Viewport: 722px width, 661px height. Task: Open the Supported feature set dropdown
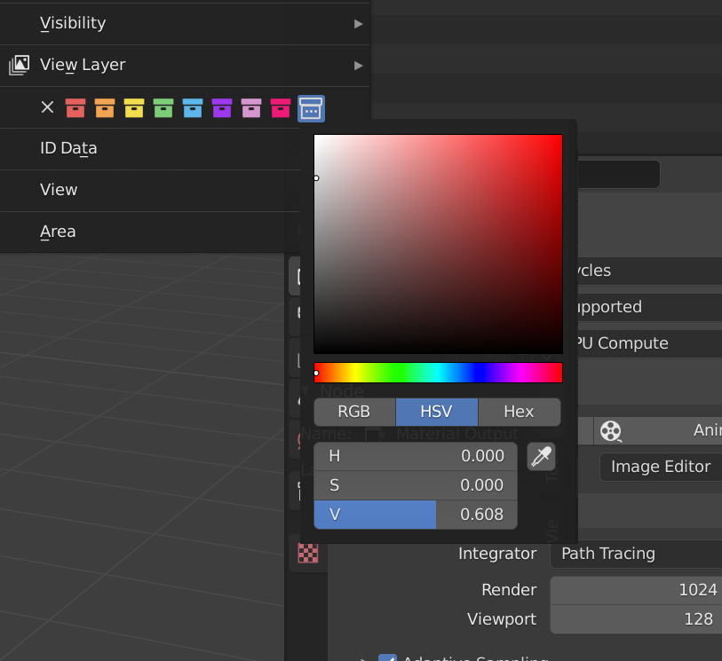point(649,307)
